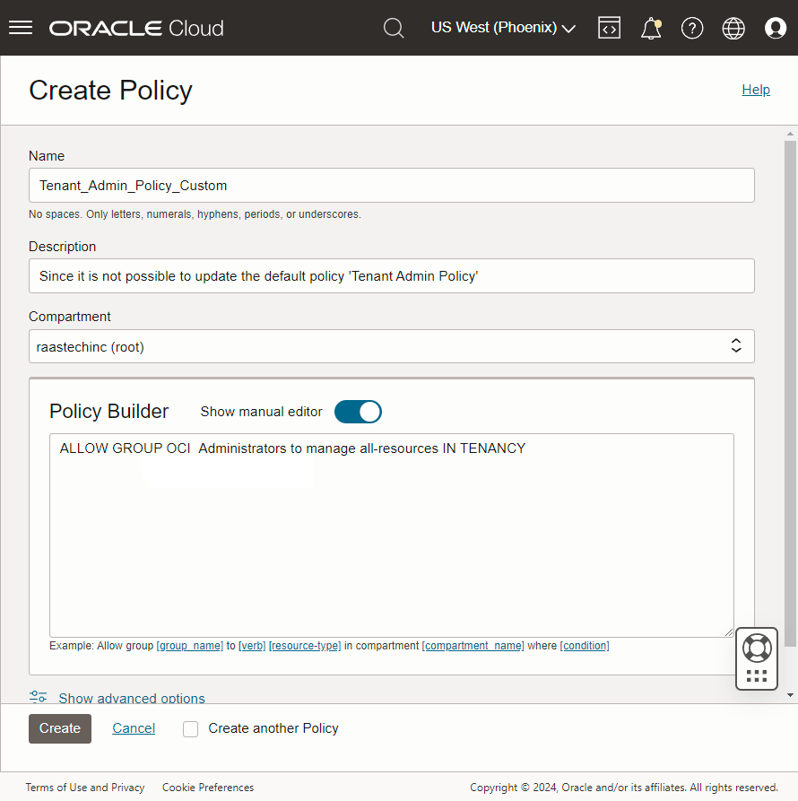798x801 pixels.
Task: Expand Show advanced options
Action: coord(131,698)
